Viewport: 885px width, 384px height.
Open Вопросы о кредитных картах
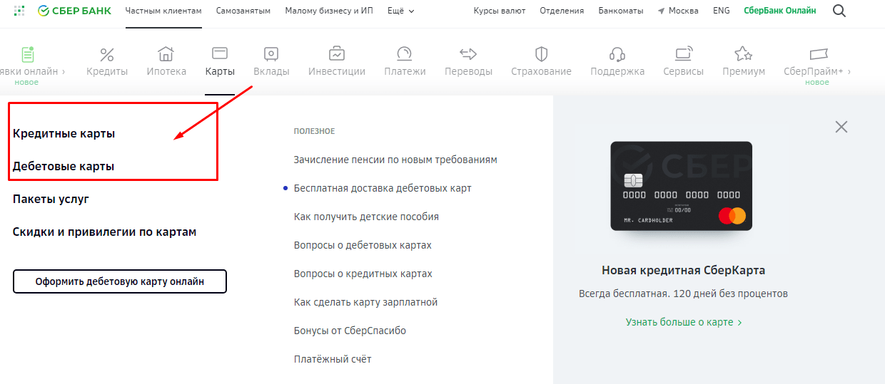pos(363,274)
